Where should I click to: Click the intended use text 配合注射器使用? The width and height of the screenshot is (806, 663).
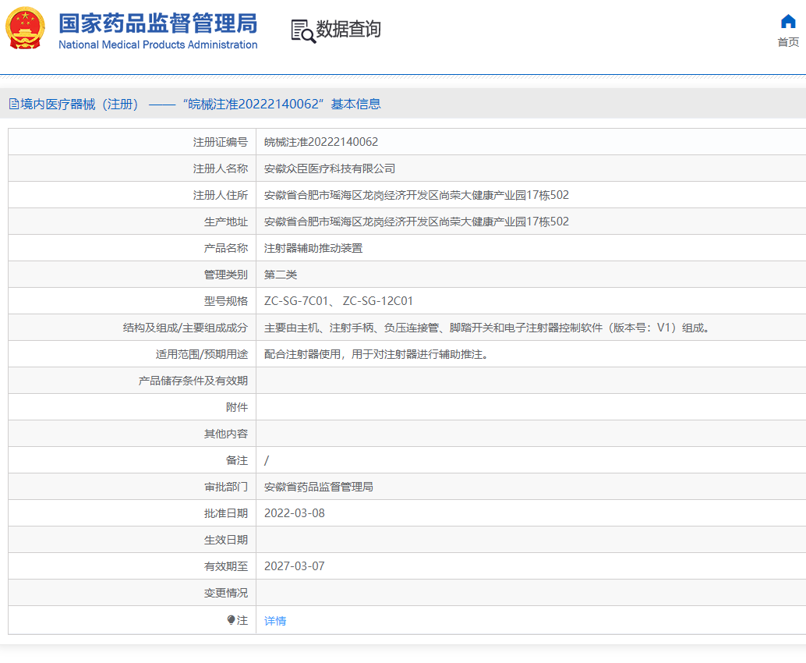click(376, 354)
